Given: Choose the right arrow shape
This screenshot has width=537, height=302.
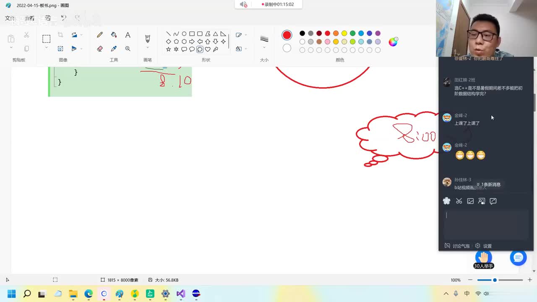Looking at the screenshot, I should pos(192,42).
